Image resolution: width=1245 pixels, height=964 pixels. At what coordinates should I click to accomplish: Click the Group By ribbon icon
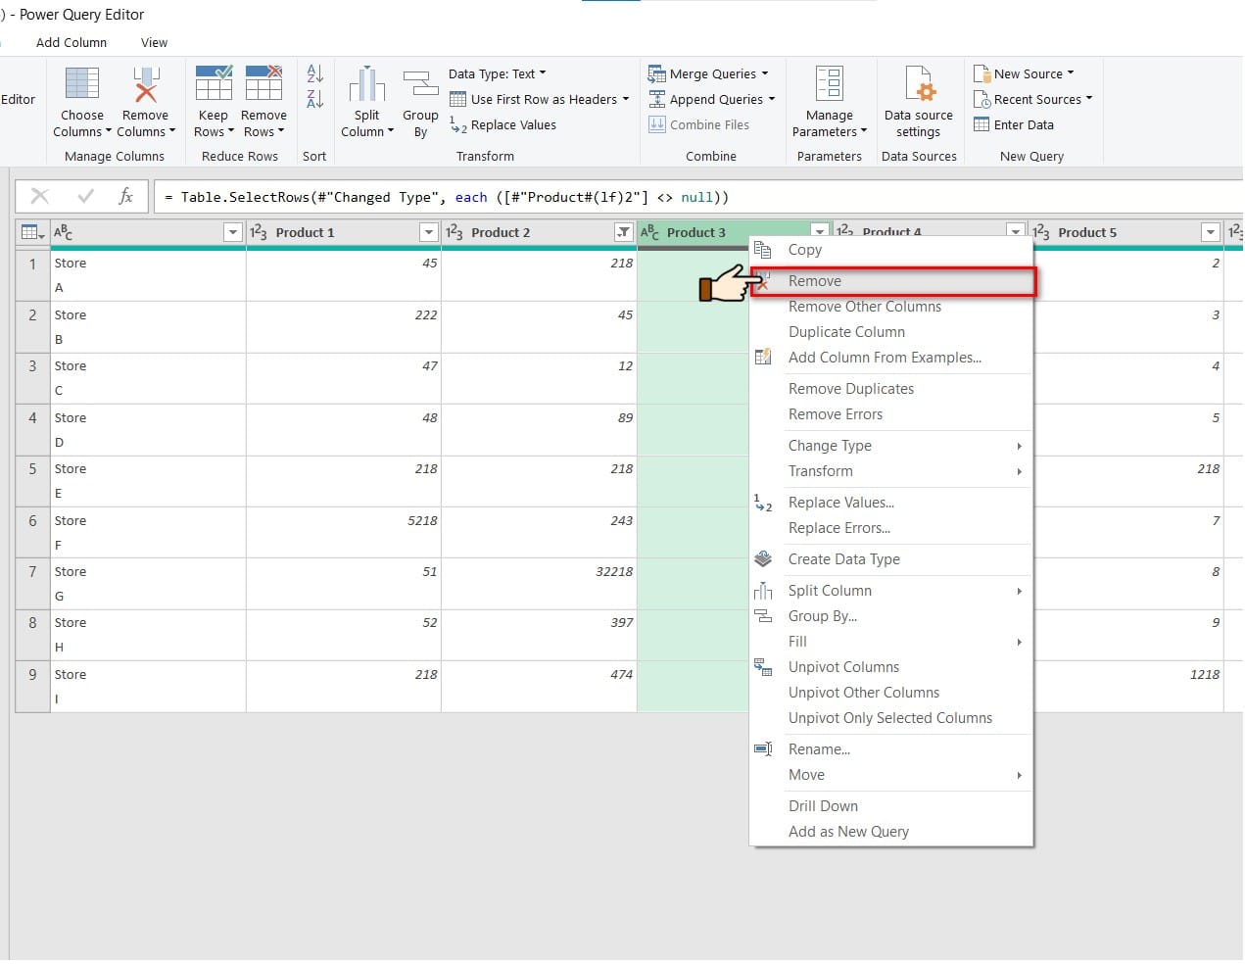click(421, 84)
